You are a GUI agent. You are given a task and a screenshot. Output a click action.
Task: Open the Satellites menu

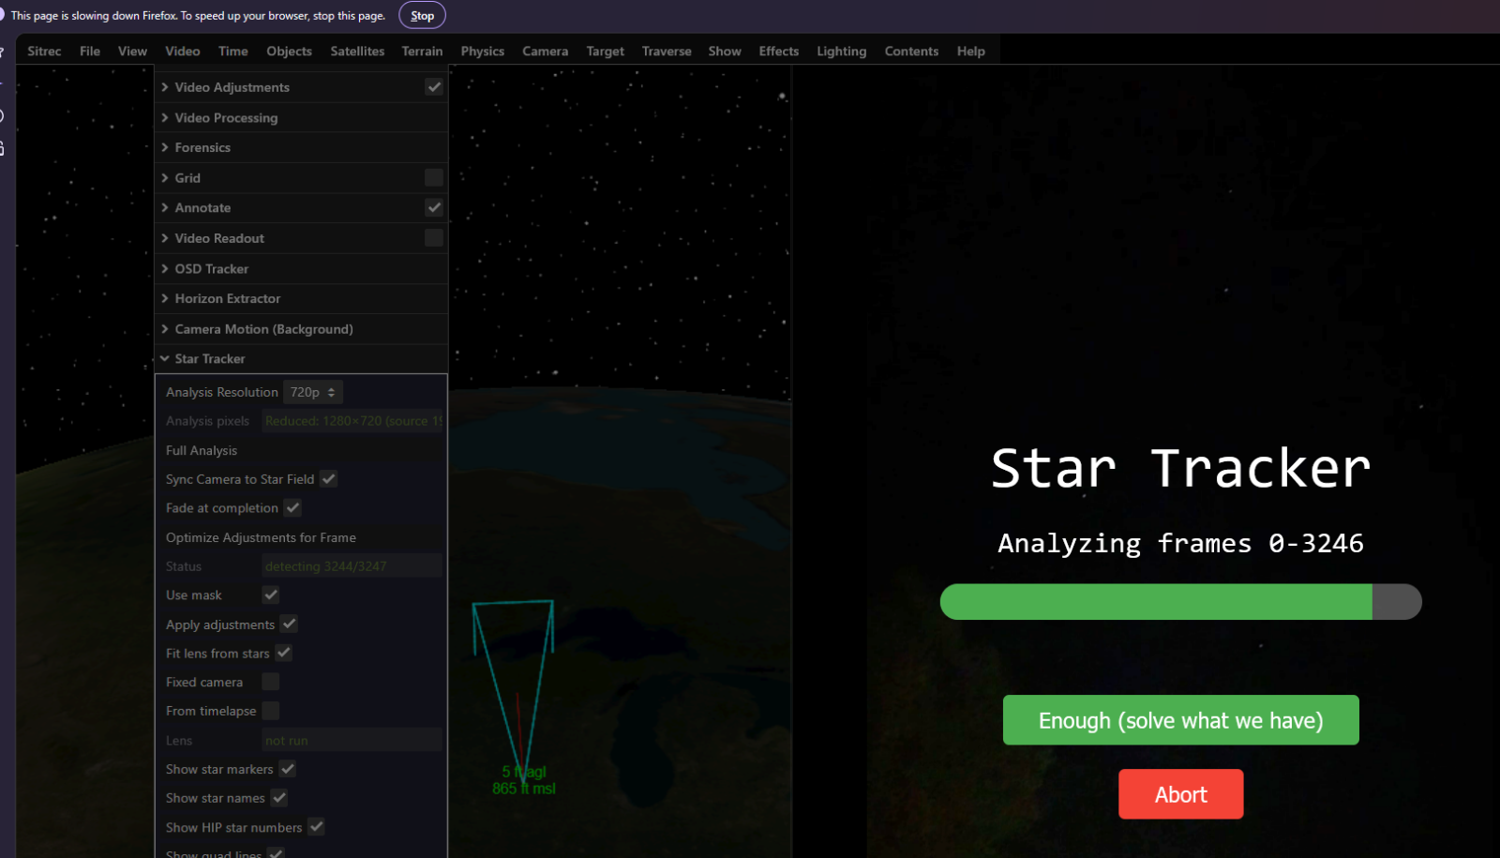(357, 51)
